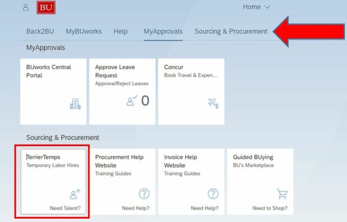Image resolution: width=347 pixels, height=222 pixels.
Task: Click Need Help? on Invoice Help tile
Action: 204,208
